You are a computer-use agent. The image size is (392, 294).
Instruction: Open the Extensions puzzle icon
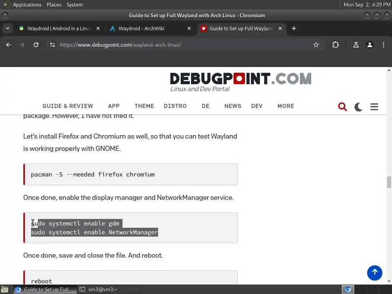point(335,45)
